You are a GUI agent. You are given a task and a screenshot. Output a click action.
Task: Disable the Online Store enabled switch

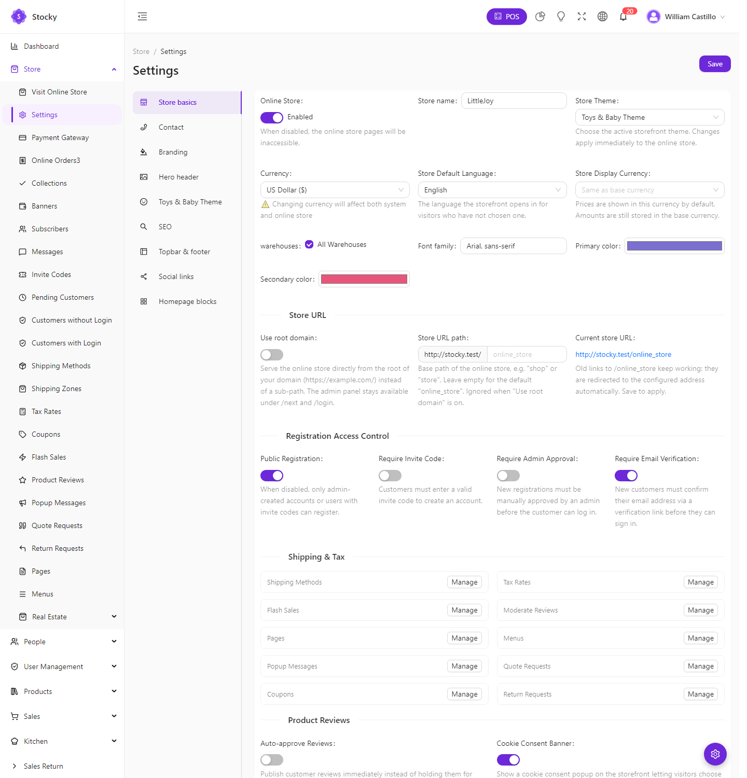tap(272, 117)
